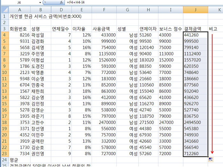Select column D header
The height and width of the screenshot is (167, 223).
tap(61, 10)
